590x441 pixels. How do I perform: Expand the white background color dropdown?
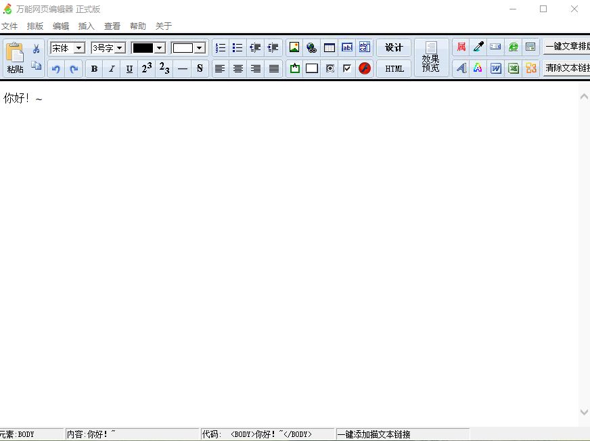point(200,48)
